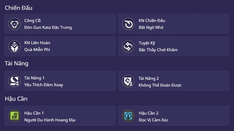This screenshot has height=131, width=234.
Task: Click the blue Hậu Cần 2 support icon
Action: click(128, 116)
